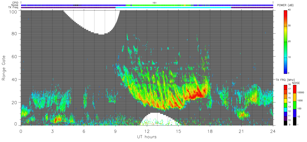Click noise legend value 1000
The width and height of the screenshot is (307, 142).
click(x=300, y=101)
